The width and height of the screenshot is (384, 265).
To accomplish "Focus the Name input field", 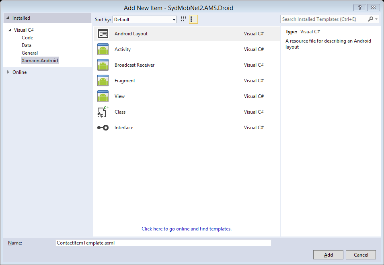I will pos(163,243).
